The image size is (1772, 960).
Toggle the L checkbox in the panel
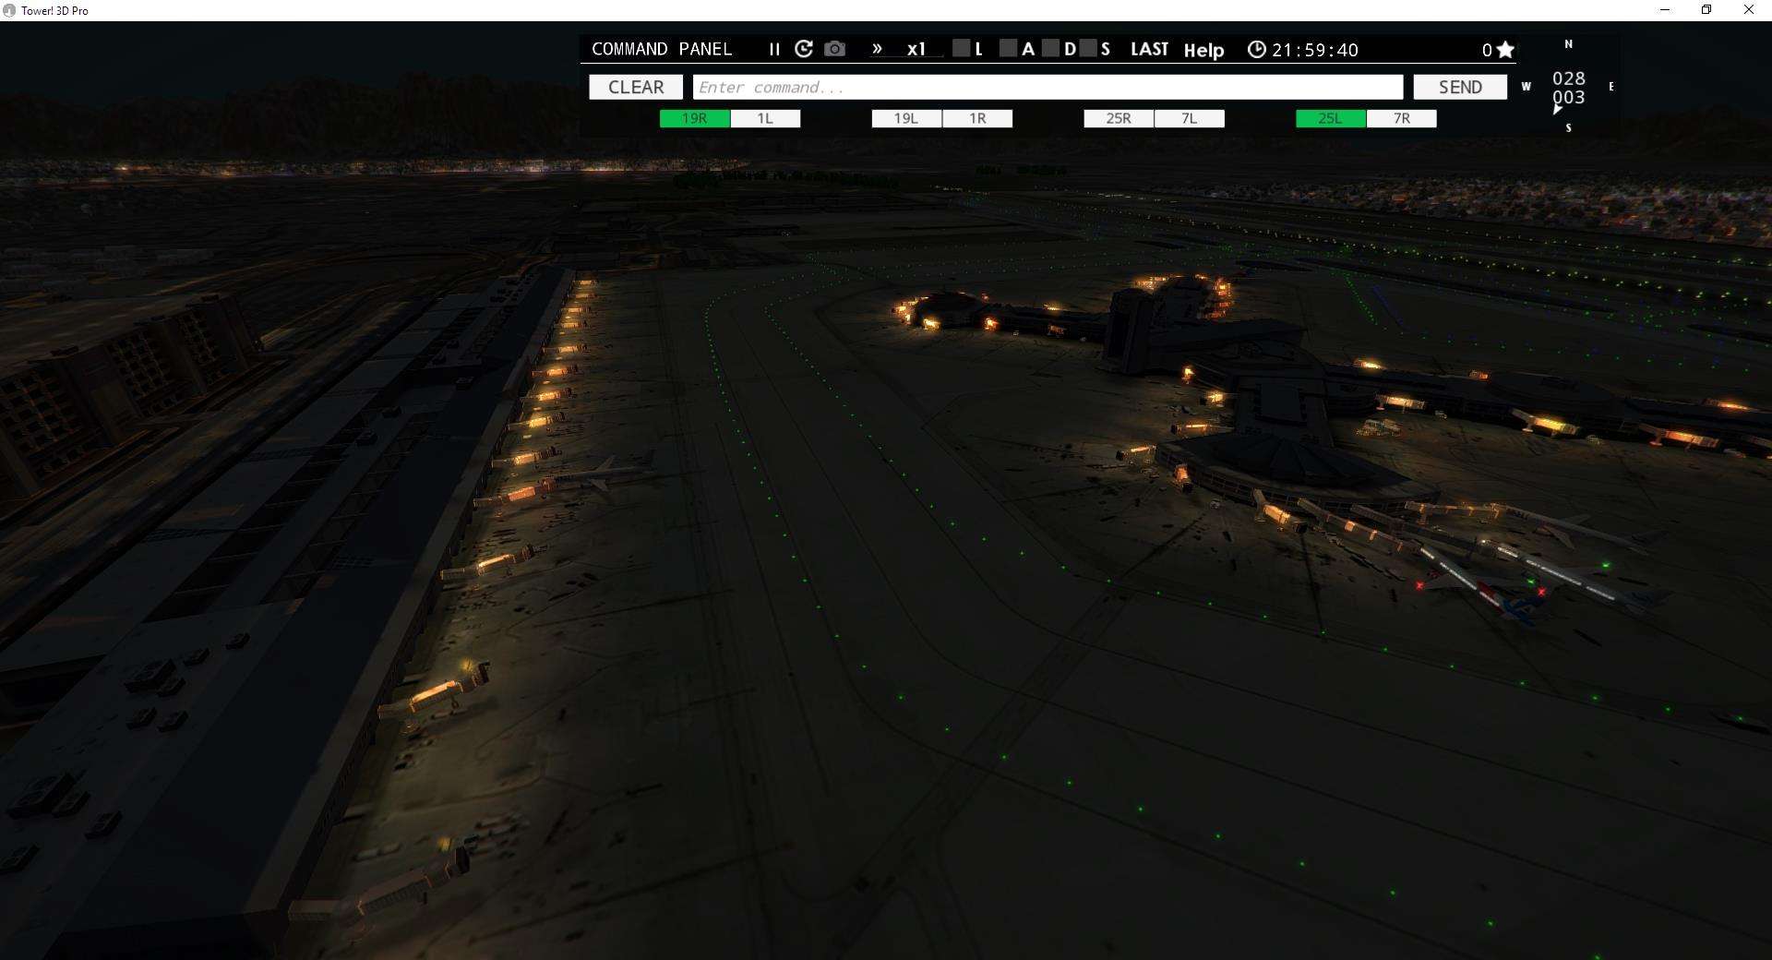tap(963, 48)
